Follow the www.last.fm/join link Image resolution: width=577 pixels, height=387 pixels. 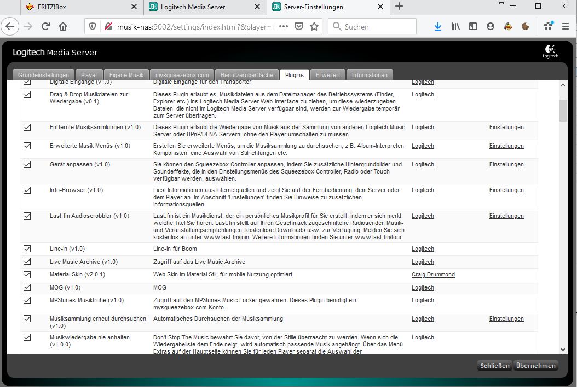(226, 237)
